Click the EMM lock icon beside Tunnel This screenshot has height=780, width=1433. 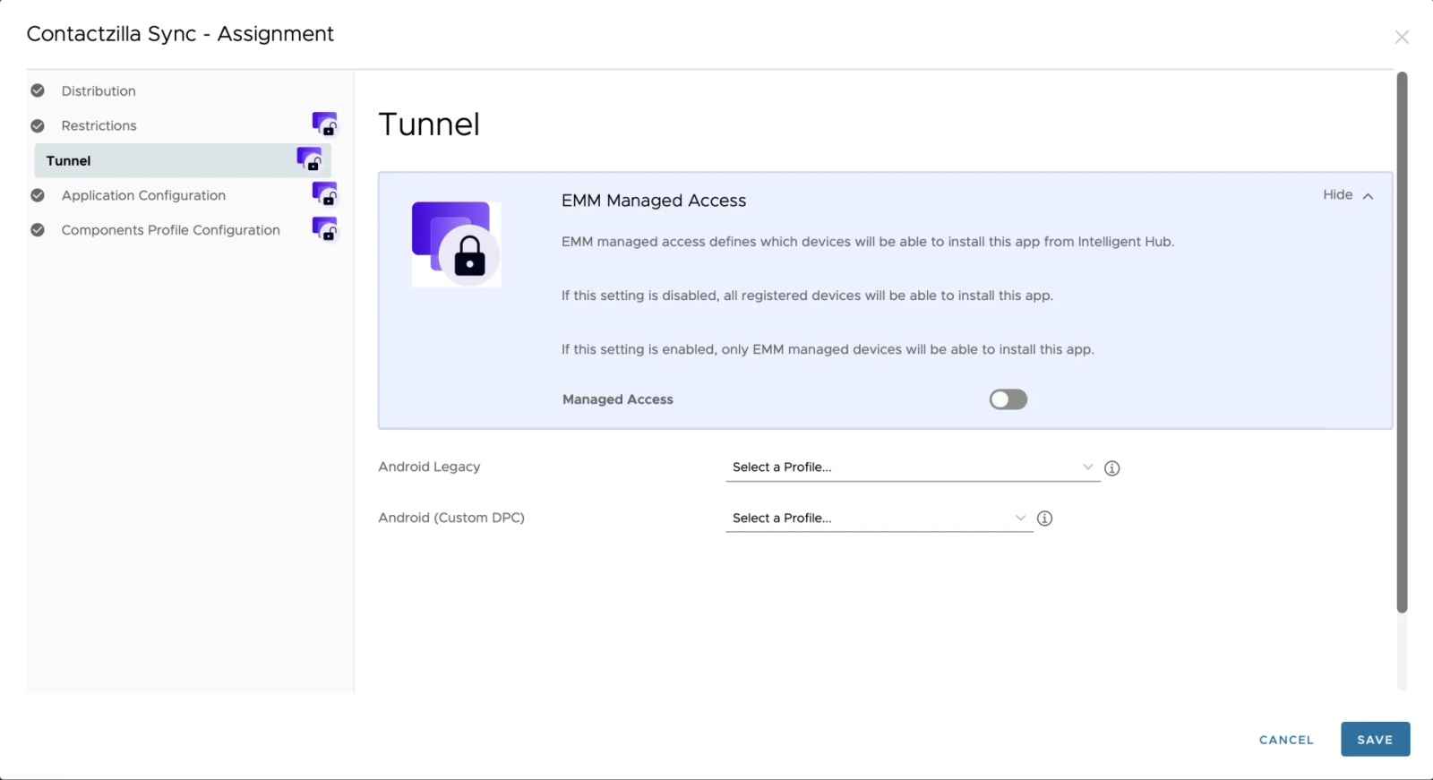coord(309,159)
